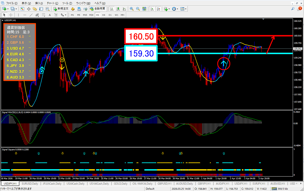The width and height of the screenshot is (304, 191).
Task: Open the チャート (Chart) menu
Action: tap(53, 3)
